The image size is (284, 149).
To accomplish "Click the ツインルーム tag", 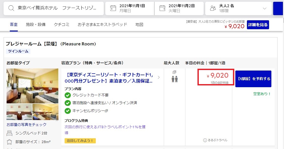I will coord(18,51).
